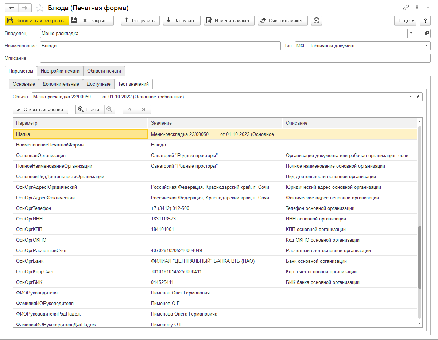
Task: Open the Объект dropdown list
Action: (x=411, y=97)
